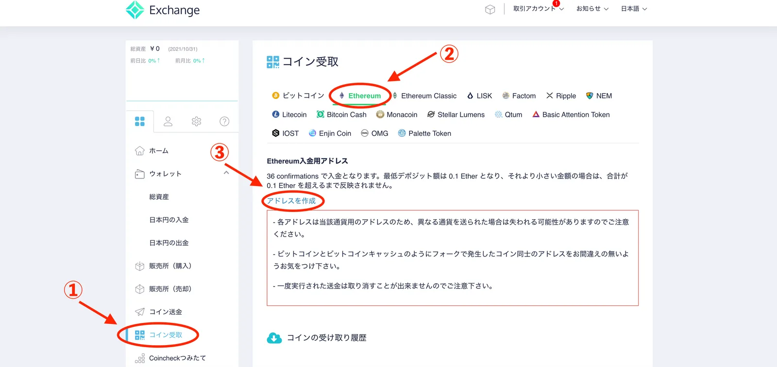Click the Ethereum Classic coin icon

395,96
